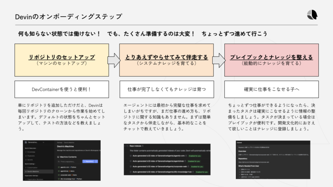The image size is (333, 187).
Task: Click the paragraph starting エージェントには最初から完璧な仕事
Action: tap(167, 117)
